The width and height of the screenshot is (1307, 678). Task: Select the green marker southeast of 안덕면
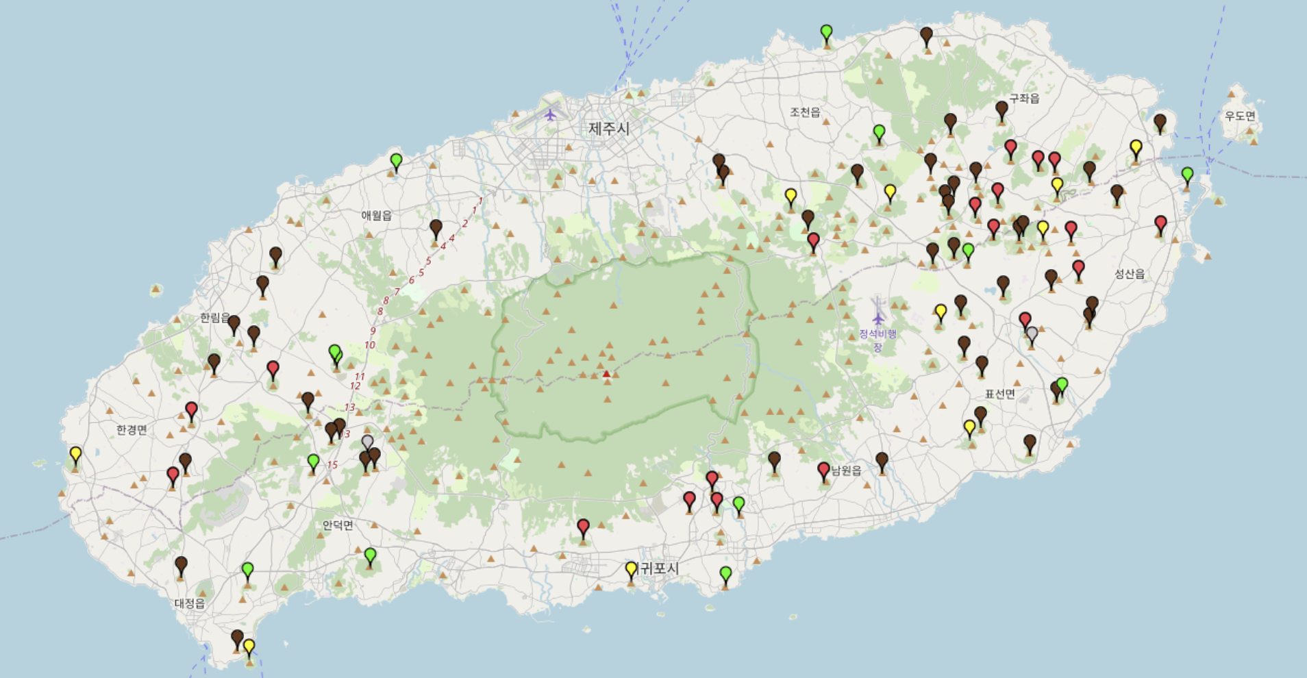point(370,555)
